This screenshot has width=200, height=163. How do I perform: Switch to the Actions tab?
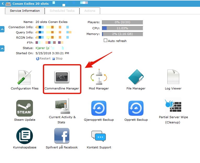[x=90, y=11]
